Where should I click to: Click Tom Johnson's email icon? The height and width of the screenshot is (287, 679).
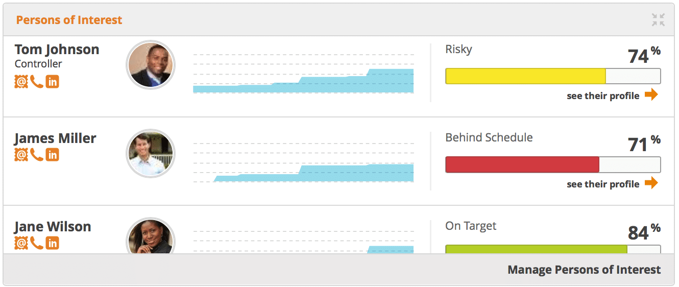click(x=21, y=82)
